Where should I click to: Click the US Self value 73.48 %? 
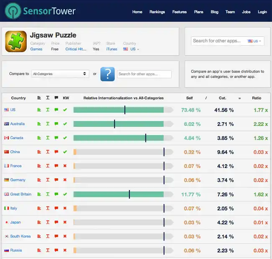(191, 110)
